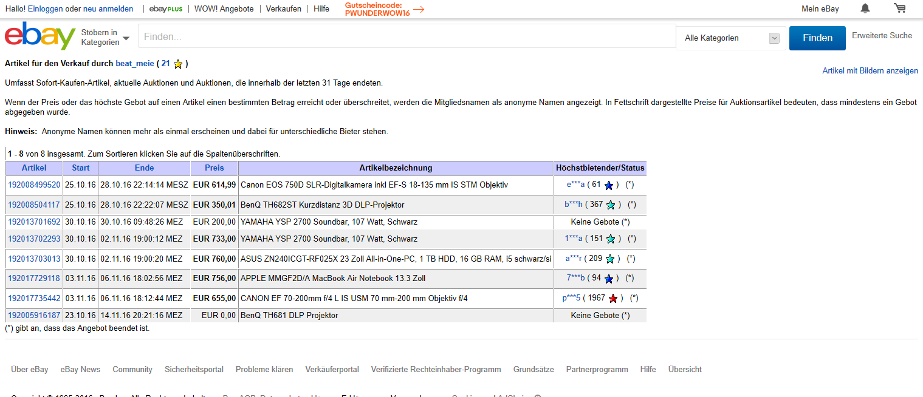Sort by the Preis column header
This screenshot has height=397, width=923.
coord(214,168)
